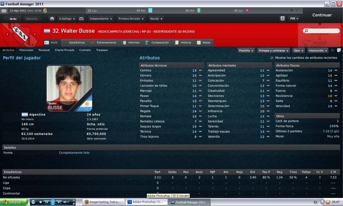
Task: Click the orange tray notification icon
Action: click(x=328, y=202)
